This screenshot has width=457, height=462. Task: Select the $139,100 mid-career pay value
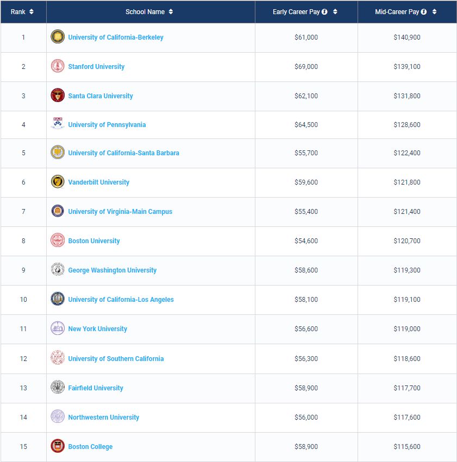[x=407, y=67]
